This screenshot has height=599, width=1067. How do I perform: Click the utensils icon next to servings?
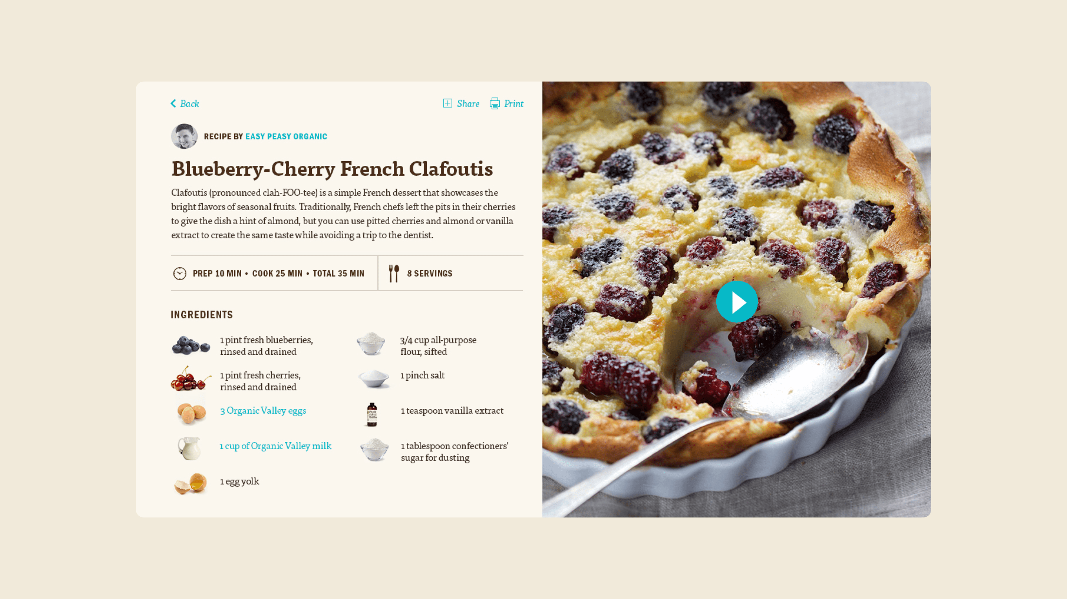pyautogui.click(x=393, y=272)
